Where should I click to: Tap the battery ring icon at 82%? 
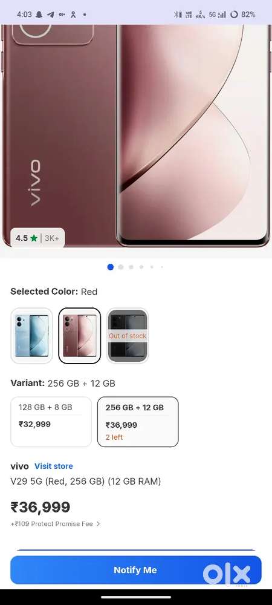pyautogui.click(x=234, y=15)
